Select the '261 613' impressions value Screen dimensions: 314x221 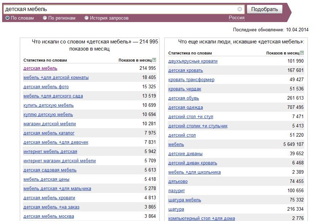(x=295, y=98)
